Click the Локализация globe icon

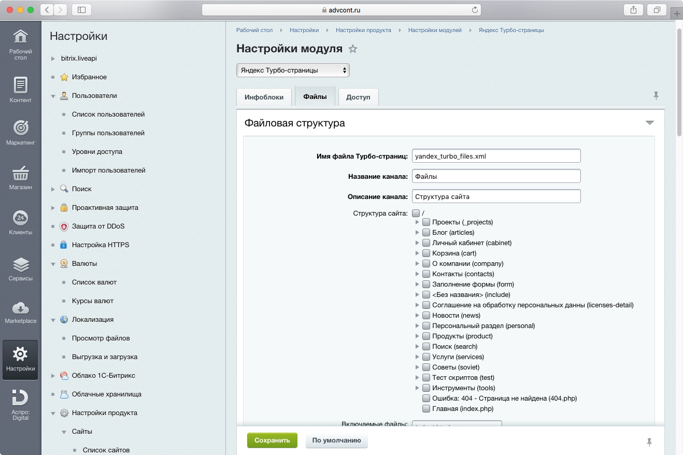64,320
